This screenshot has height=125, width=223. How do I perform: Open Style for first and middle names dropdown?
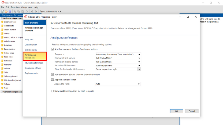tap(118, 69)
